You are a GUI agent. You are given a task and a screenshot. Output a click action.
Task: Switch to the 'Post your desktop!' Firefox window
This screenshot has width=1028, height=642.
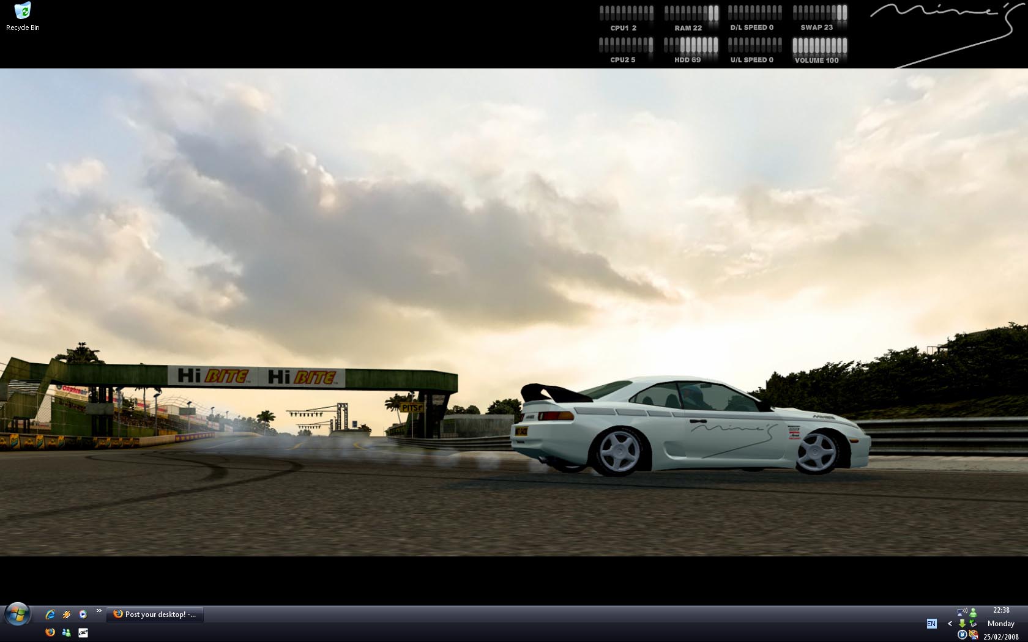tap(155, 614)
